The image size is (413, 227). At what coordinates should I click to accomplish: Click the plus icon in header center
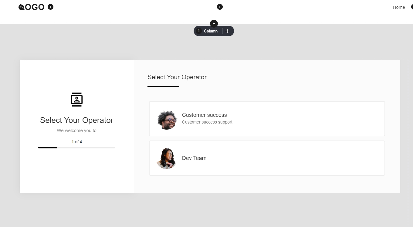220,7
